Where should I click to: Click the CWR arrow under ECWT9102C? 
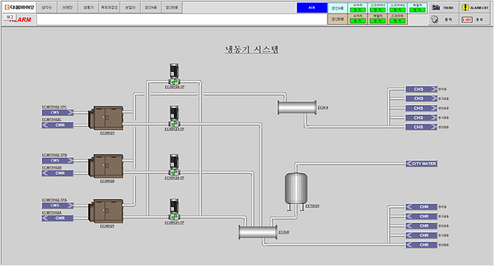[57, 125]
